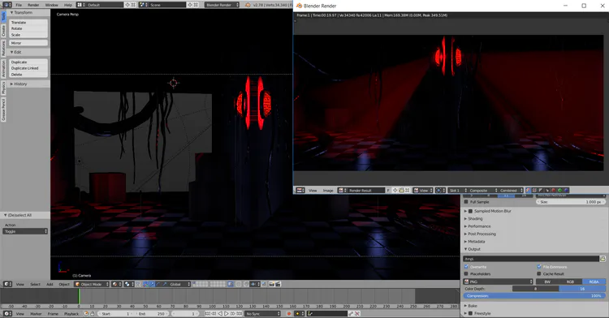Click the insert keyframe key icon
The height and width of the screenshot is (318, 609).
tap(351, 314)
